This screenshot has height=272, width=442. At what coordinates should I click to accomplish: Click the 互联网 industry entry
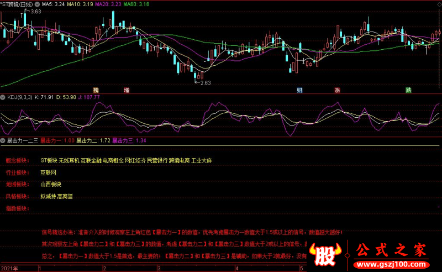tap(48, 172)
